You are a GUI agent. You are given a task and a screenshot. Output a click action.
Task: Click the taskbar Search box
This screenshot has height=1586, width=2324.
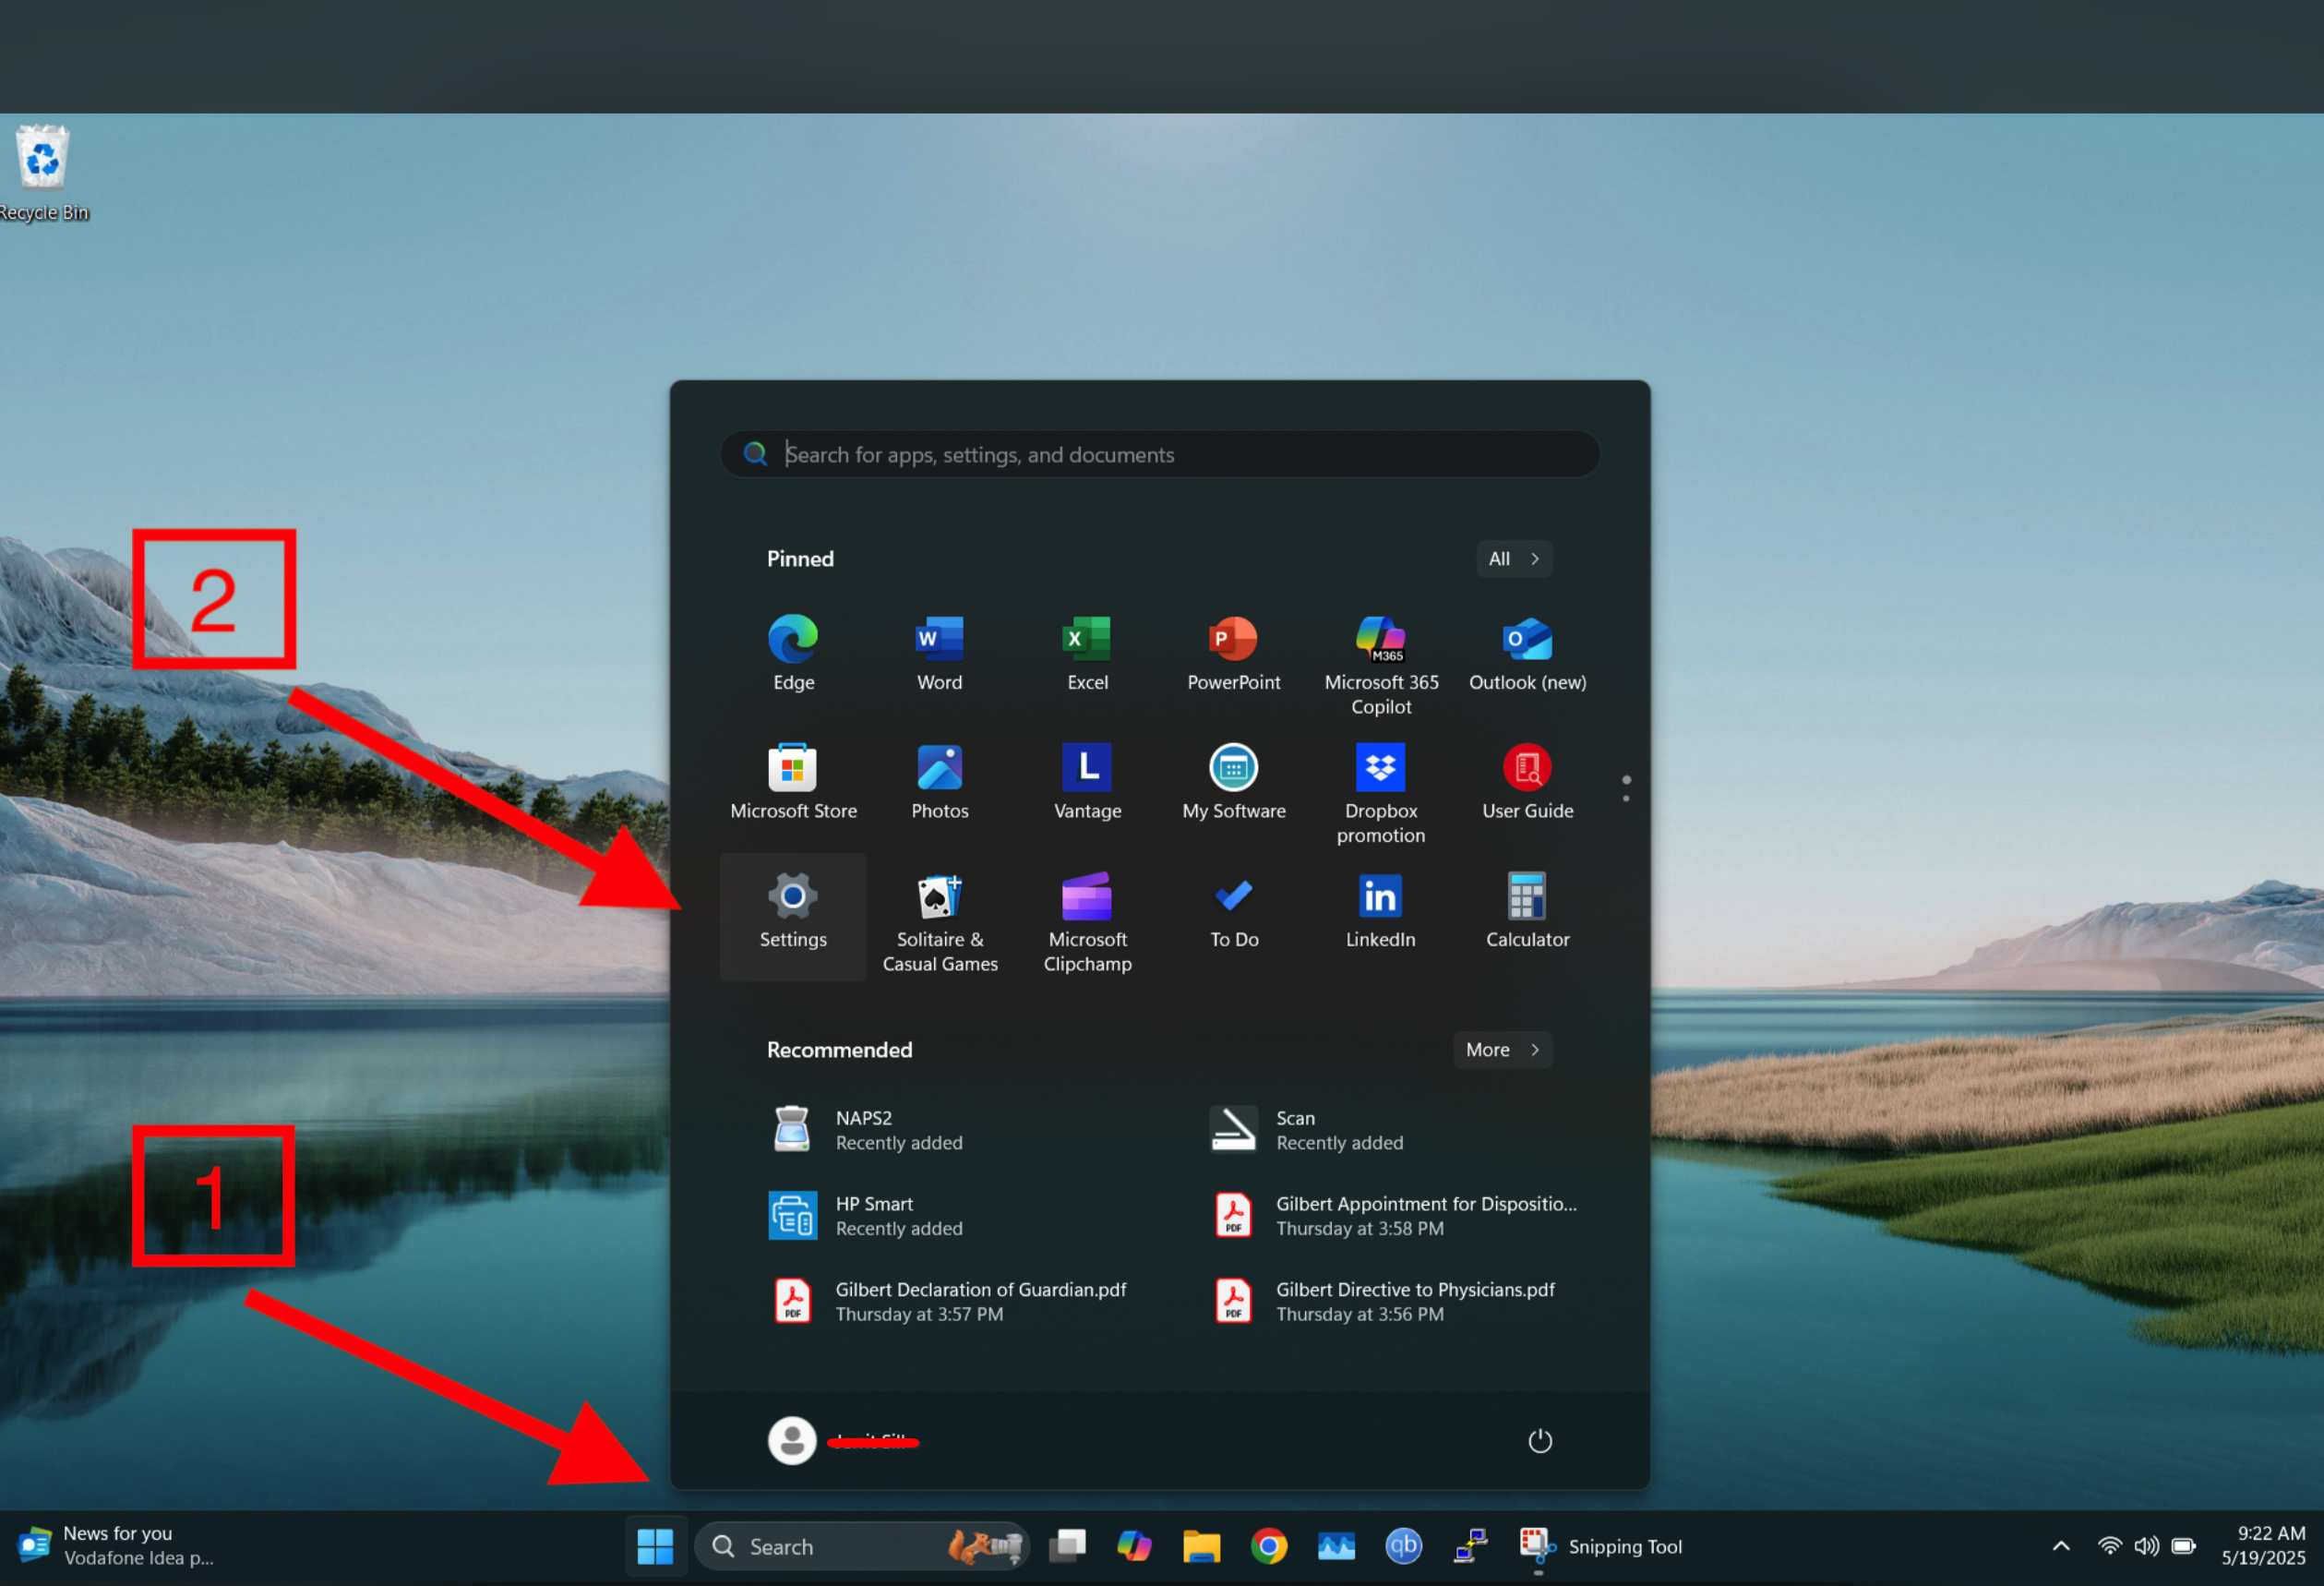point(861,1546)
